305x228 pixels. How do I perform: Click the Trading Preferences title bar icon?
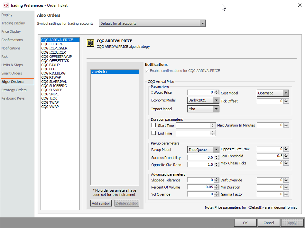point(6,5)
